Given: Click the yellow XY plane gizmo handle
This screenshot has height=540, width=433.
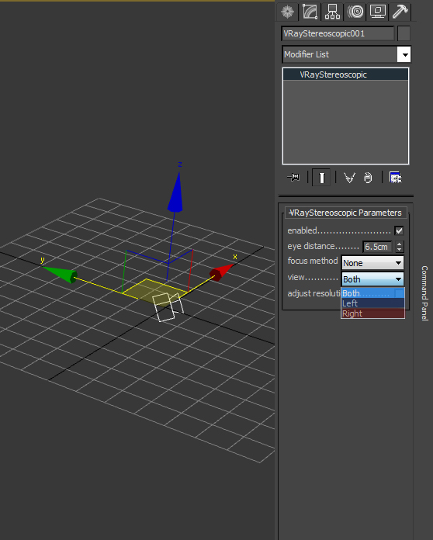Looking at the screenshot, I should [x=151, y=290].
